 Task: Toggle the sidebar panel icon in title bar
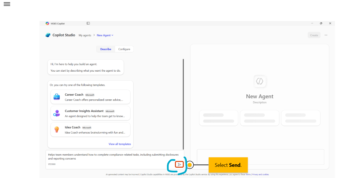tap(88, 23)
